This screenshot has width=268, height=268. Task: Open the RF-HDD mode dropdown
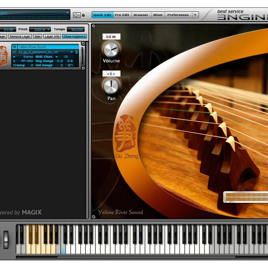click(14, 61)
